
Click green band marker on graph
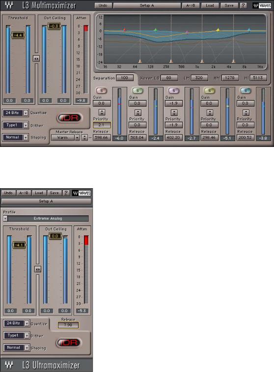pyautogui.click(x=156, y=30)
